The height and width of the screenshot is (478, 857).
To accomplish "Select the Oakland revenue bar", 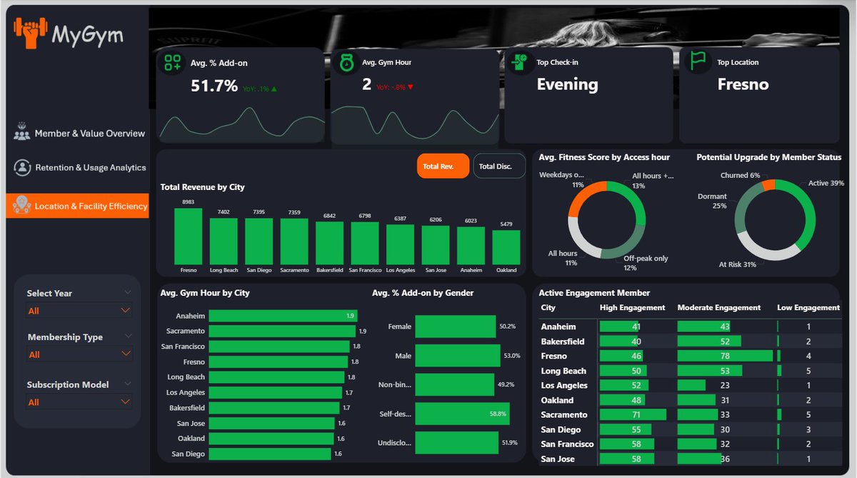I will point(506,247).
